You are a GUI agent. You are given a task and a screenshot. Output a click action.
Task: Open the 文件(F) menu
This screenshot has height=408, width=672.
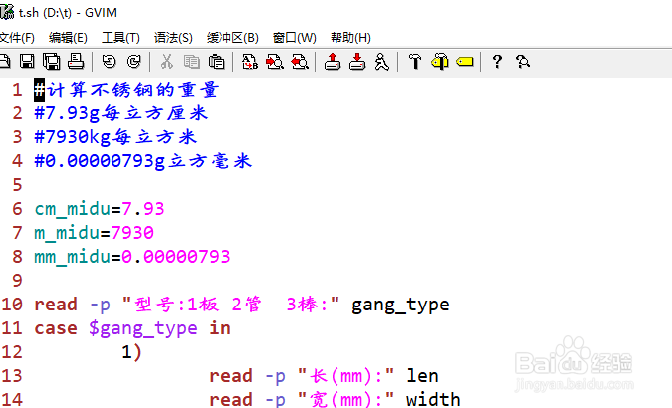click(x=17, y=38)
